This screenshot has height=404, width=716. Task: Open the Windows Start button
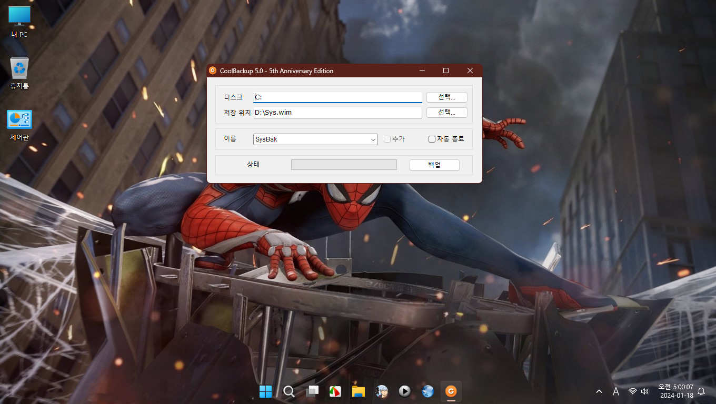(266, 391)
